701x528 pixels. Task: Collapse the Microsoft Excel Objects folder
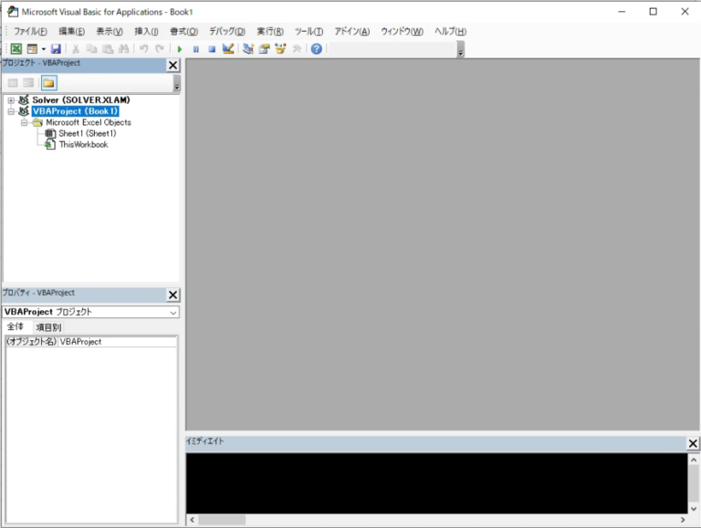(x=24, y=122)
